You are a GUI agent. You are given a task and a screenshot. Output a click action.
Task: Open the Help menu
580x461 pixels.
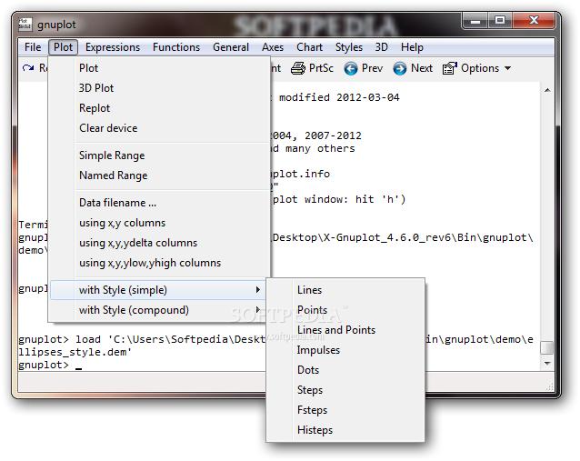point(412,47)
